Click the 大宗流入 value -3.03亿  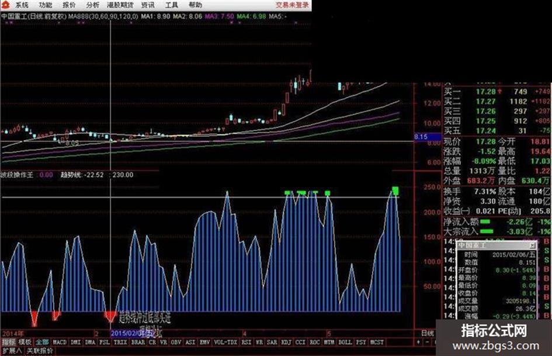tap(520, 231)
